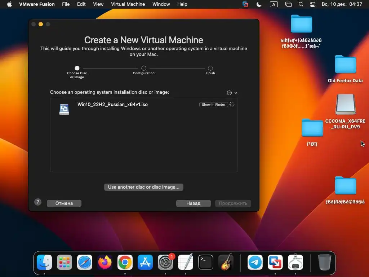Open Trash in the Dock
This screenshot has height=277, width=369.
pyautogui.click(x=325, y=262)
